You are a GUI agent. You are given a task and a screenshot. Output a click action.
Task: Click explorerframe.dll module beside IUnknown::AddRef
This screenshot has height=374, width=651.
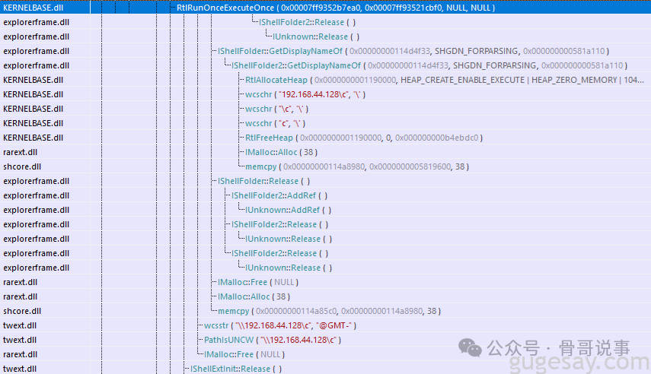point(36,211)
